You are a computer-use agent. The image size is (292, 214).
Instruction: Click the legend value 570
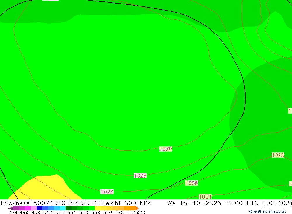pyautogui.click(x=107, y=213)
